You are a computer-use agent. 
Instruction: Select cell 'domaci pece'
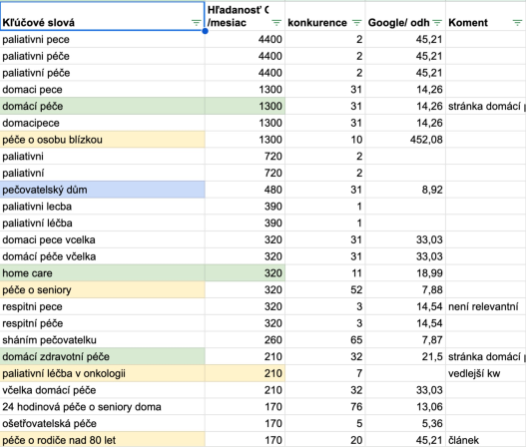tap(103, 90)
